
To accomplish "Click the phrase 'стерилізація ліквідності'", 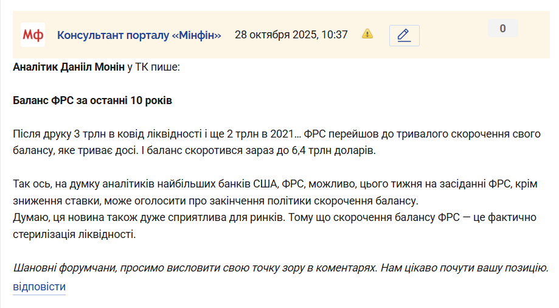I will [74, 234].
